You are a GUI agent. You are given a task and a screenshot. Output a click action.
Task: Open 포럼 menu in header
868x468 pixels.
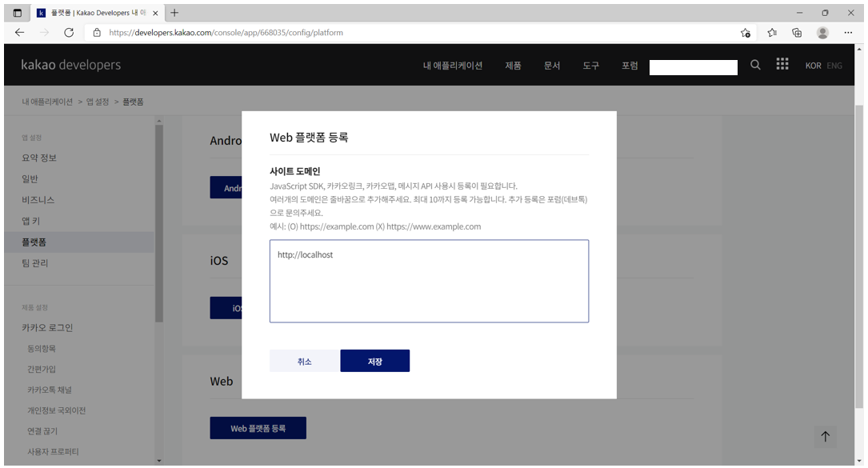630,66
